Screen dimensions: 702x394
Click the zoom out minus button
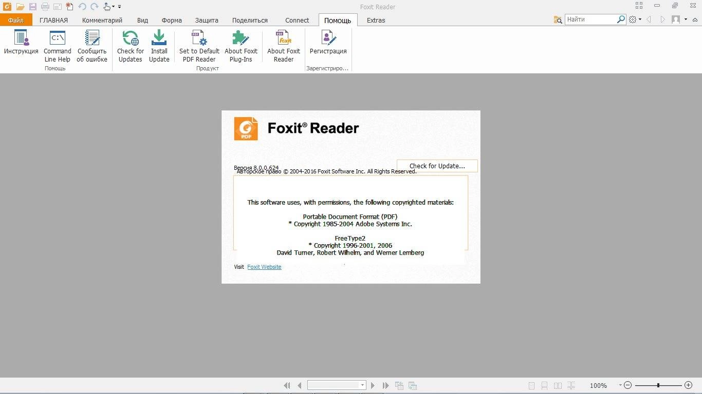[628, 385]
